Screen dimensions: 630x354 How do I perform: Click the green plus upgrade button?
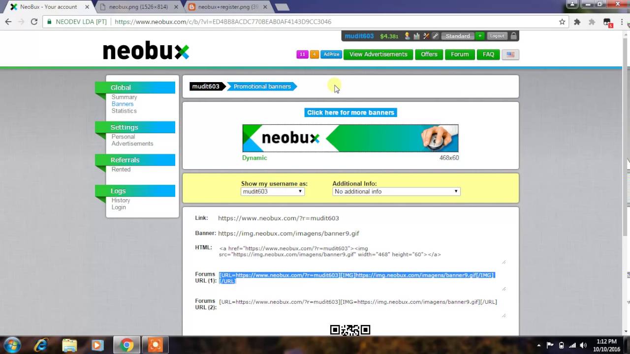480,36
